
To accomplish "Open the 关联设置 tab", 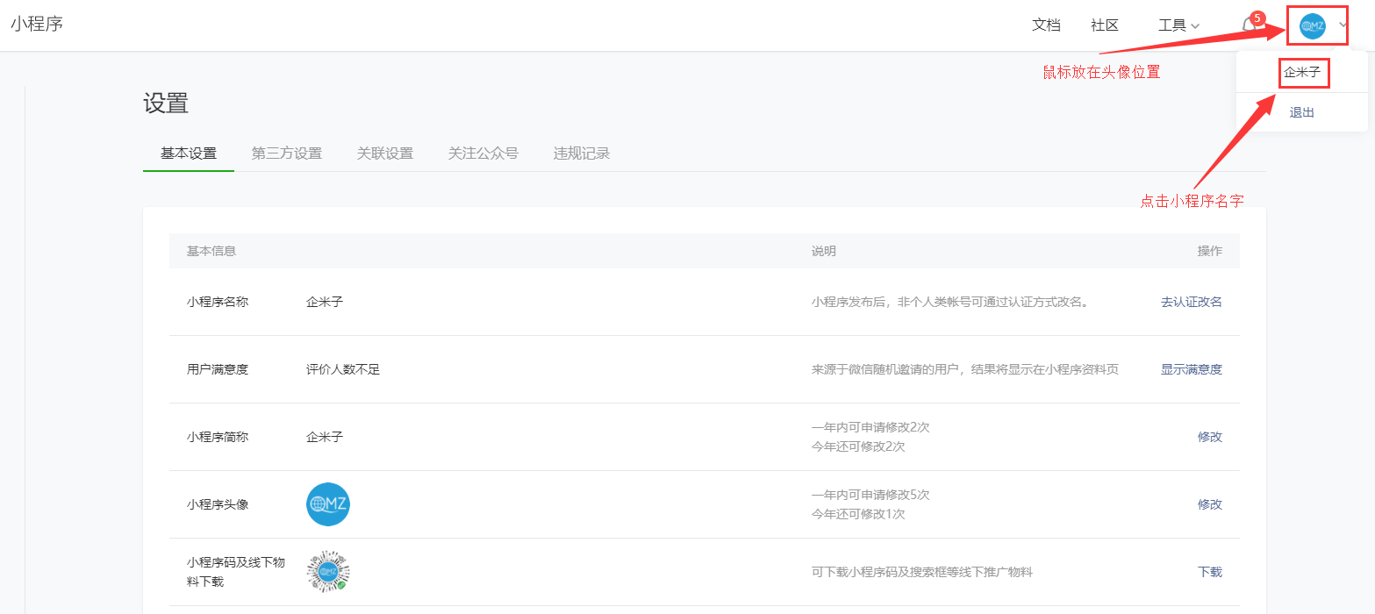I will [x=385, y=153].
